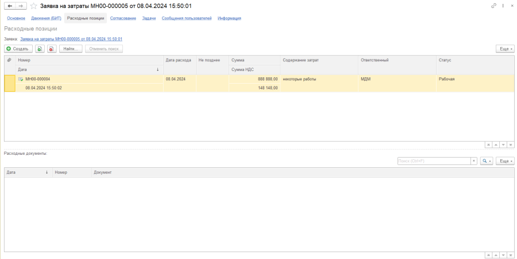This screenshot has width=517, height=259.
Task: Jump to the first row in the upper table
Action: pyautogui.click(x=489, y=145)
